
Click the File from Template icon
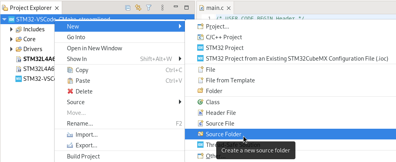(200, 80)
